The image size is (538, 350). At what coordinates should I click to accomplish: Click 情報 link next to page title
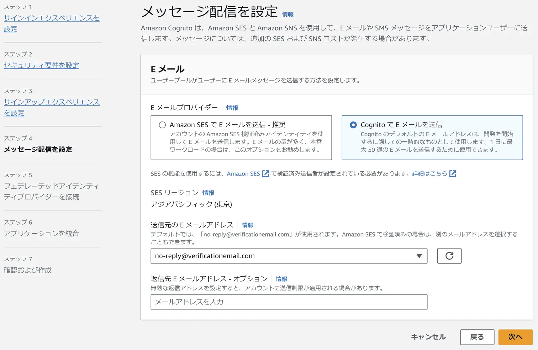tap(287, 14)
